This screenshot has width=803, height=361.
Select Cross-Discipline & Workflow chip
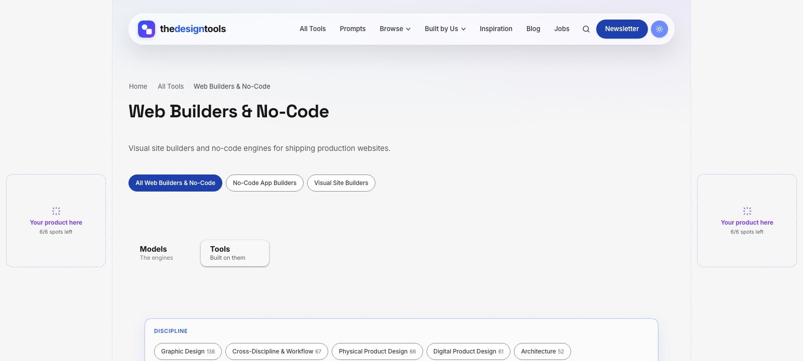(277, 351)
